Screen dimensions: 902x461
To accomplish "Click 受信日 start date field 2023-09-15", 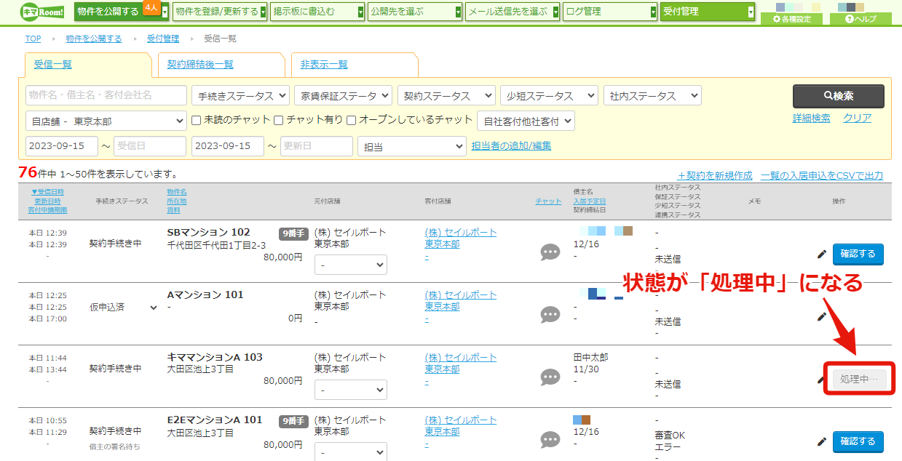I will coord(62,146).
